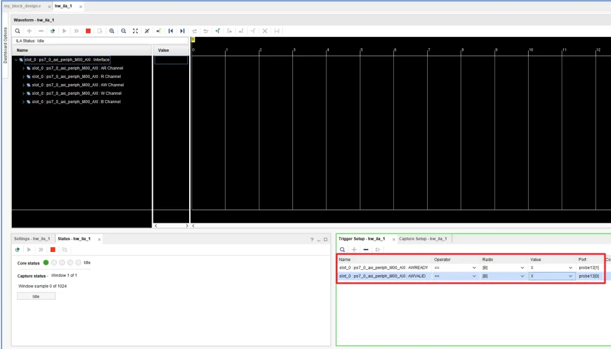
Task: Run trigger immediate in waveform toolbar
Action: (76, 31)
